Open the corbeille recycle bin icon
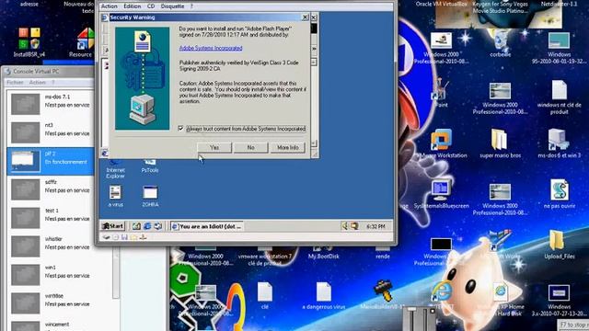Image resolution: width=589 pixels, height=331 pixels. click(x=500, y=44)
